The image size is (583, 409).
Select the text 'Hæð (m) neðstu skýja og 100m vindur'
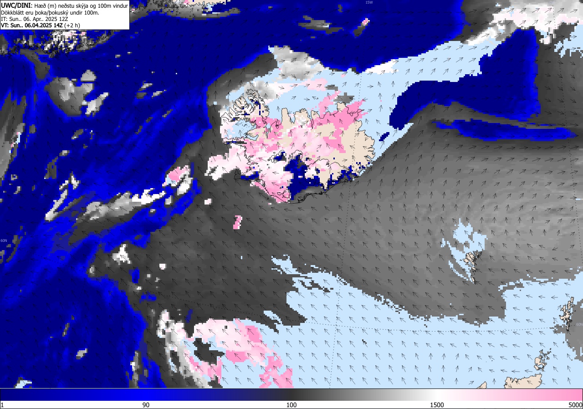81,5
